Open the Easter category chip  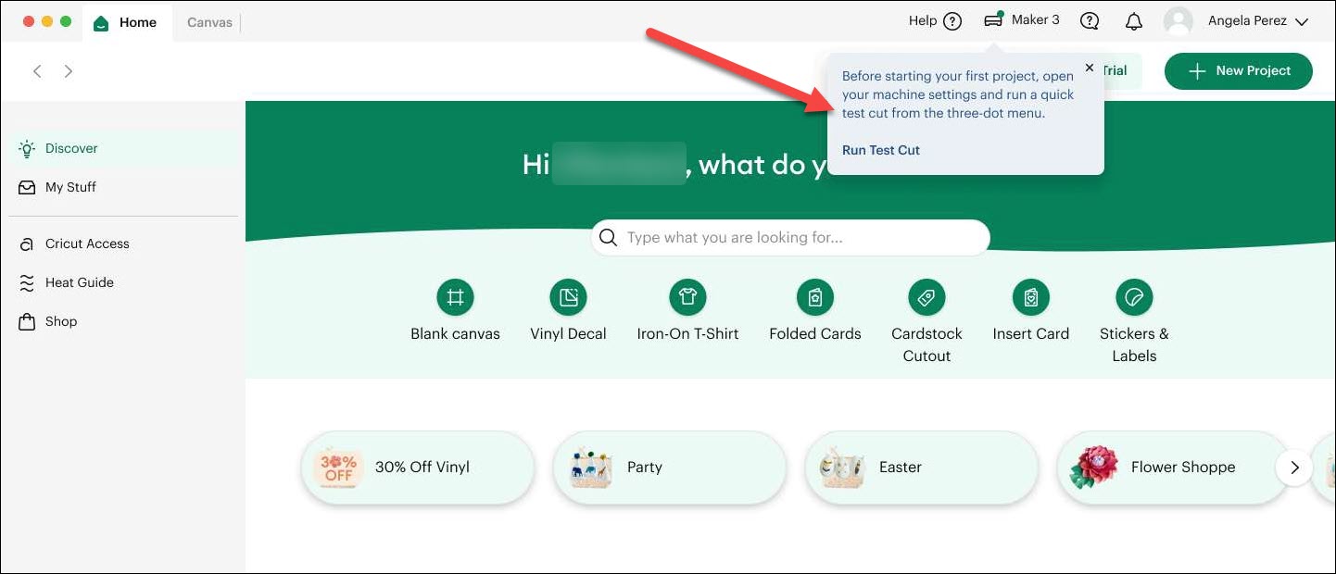click(x=921, y=468)
